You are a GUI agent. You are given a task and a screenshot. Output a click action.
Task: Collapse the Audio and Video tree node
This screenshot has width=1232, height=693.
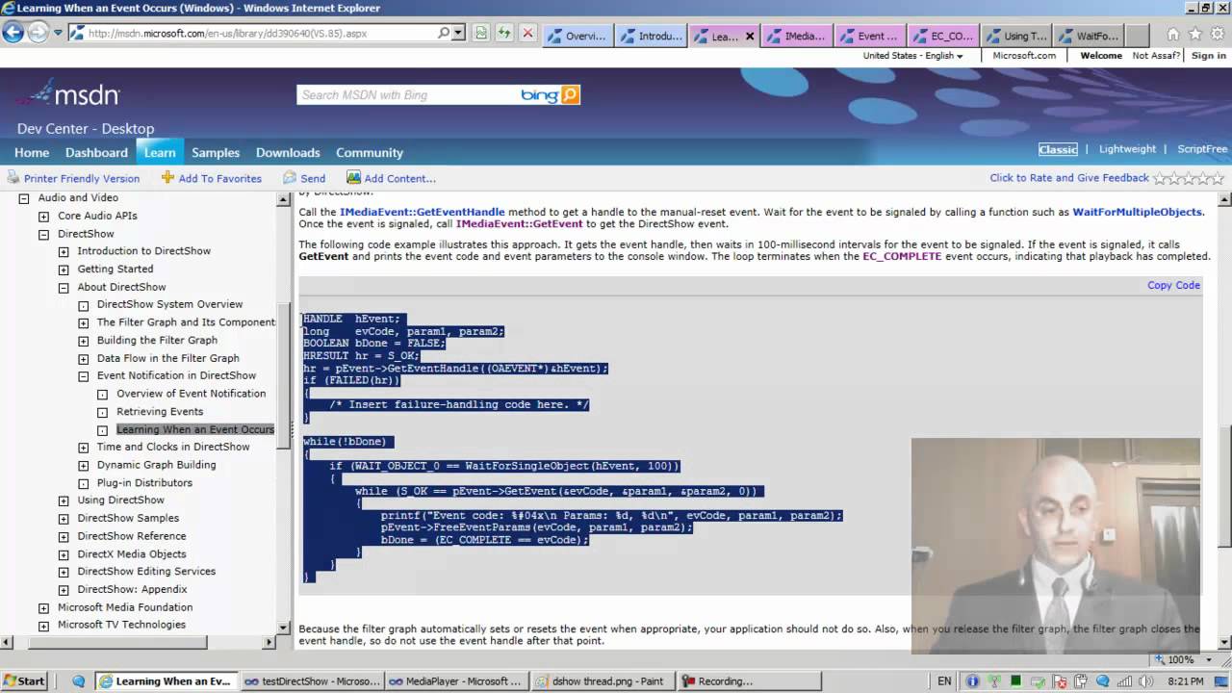point(24,198)
